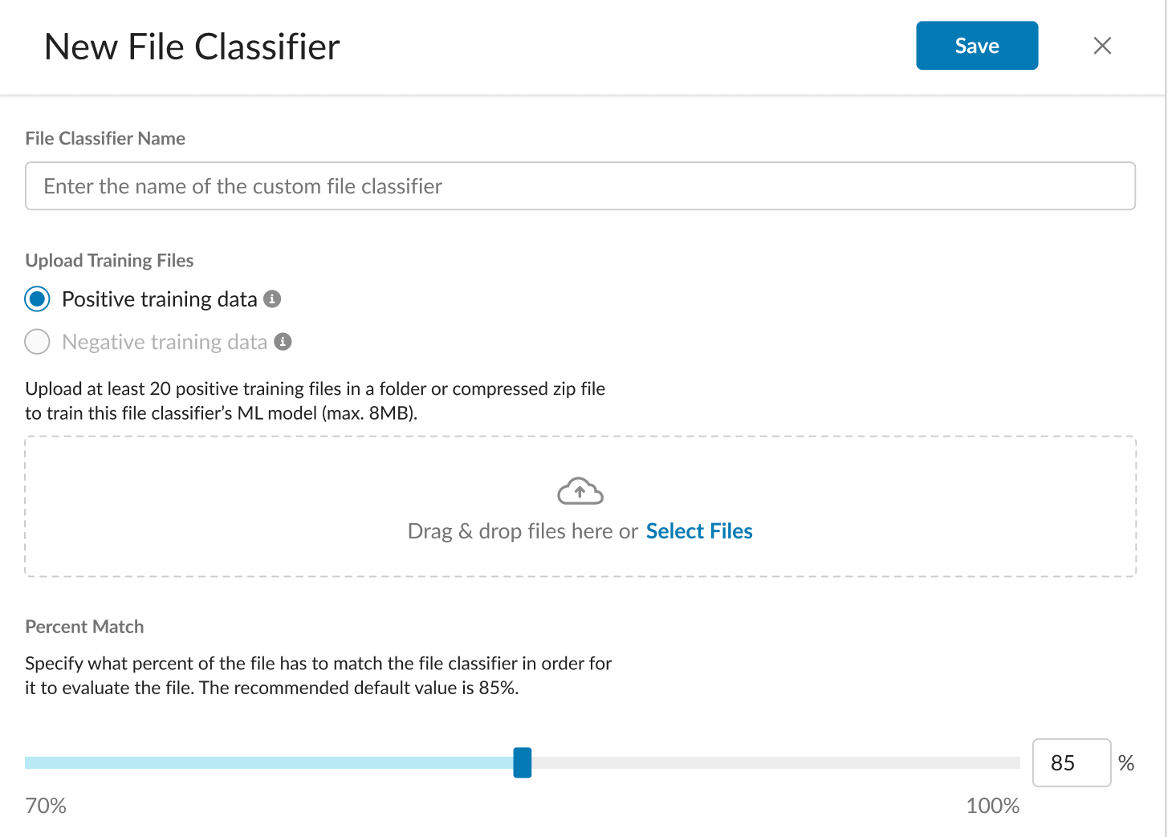Open the Select Files link
This screenshot has width=1176, height=837.
(698, 531)
